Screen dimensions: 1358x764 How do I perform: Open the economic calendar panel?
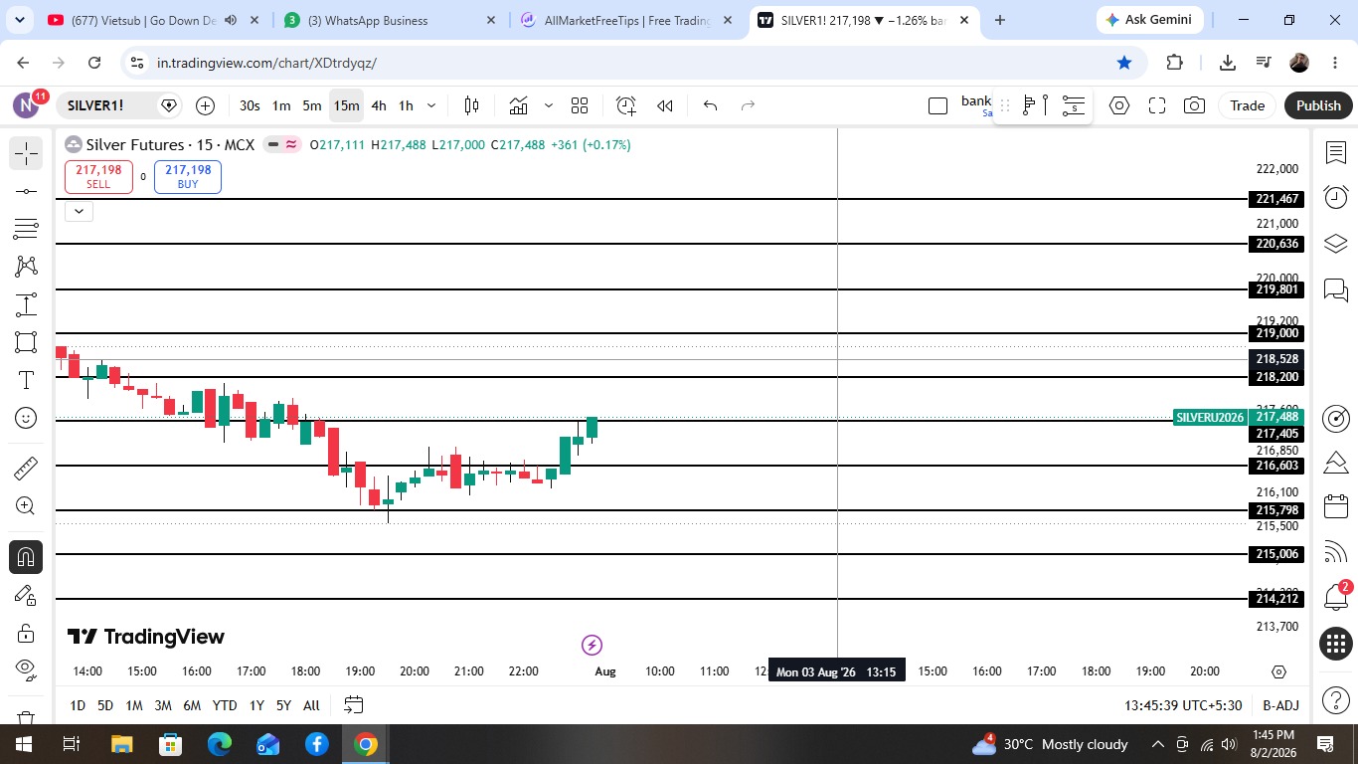(x=1336, y=506)
